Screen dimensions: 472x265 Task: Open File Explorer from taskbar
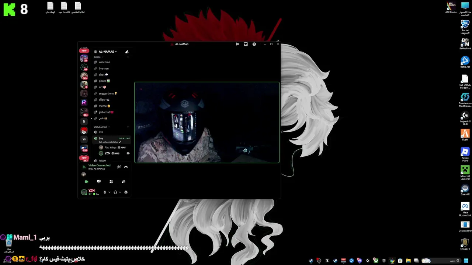coord(408,261)
